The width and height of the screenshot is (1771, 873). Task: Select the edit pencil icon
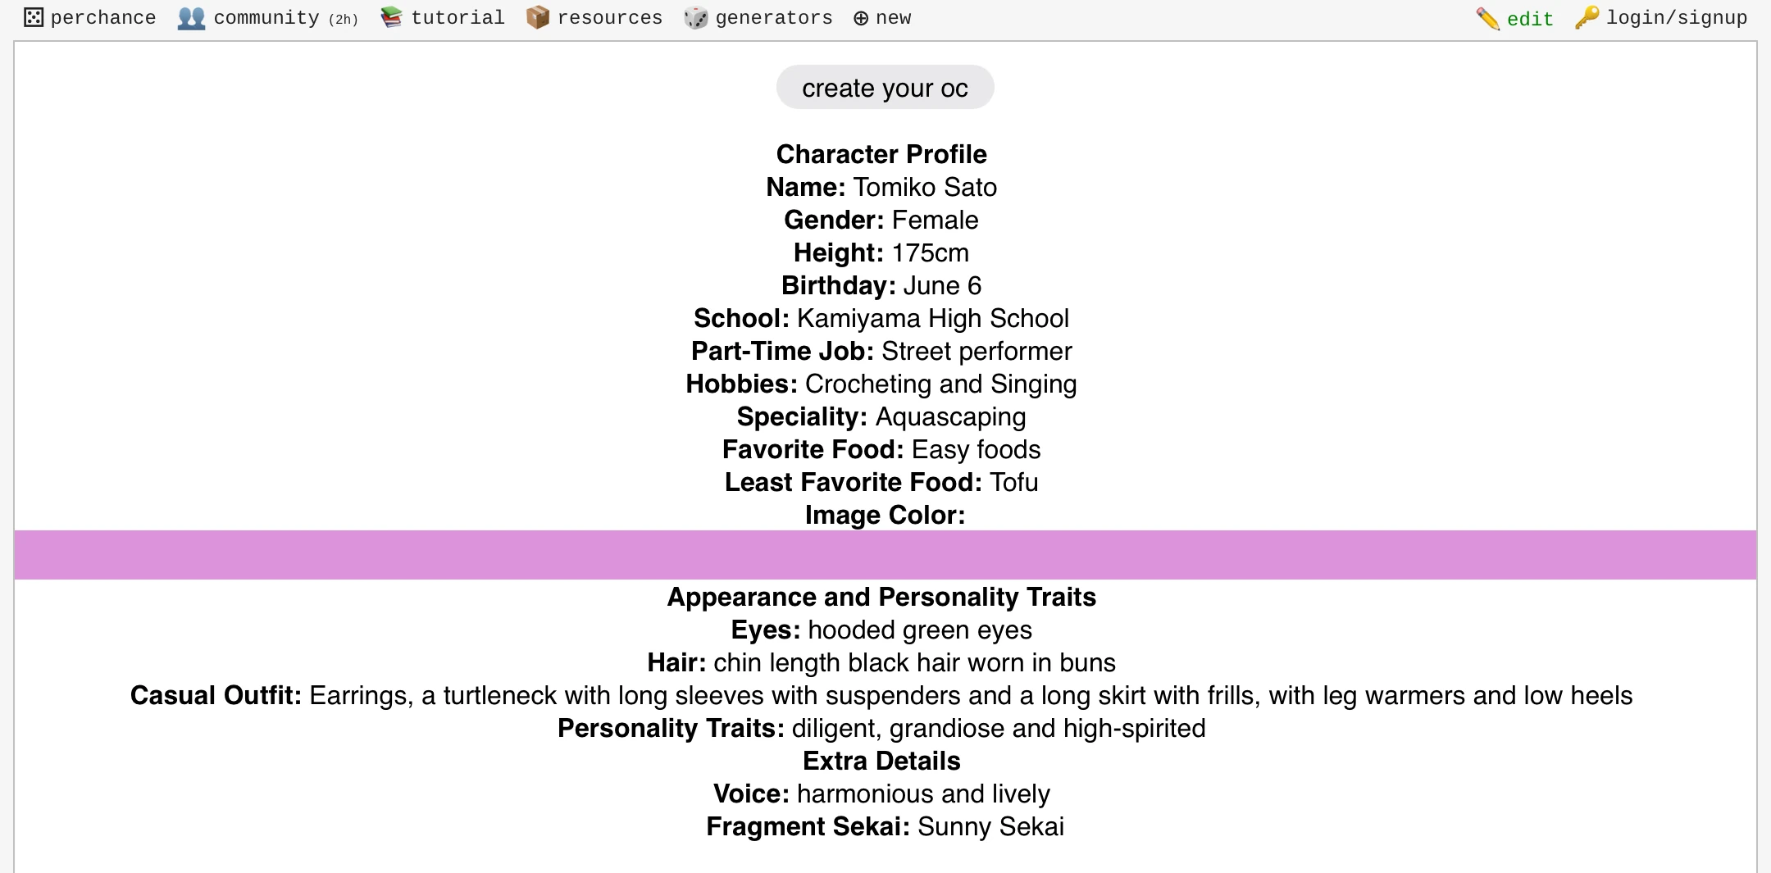tap(1487, 17)
